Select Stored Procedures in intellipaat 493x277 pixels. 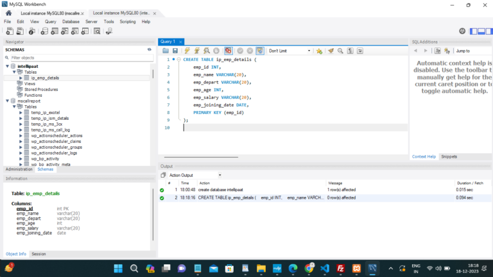pyautogui.click(x=41, y=90)
